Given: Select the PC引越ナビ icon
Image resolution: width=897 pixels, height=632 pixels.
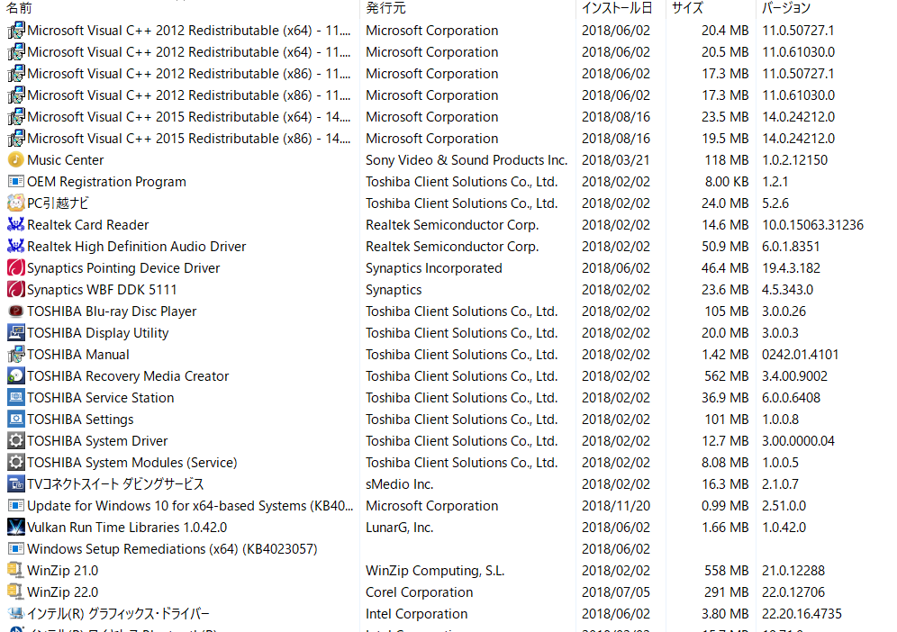Looking at the screenshot, I should tap(15, 203).
